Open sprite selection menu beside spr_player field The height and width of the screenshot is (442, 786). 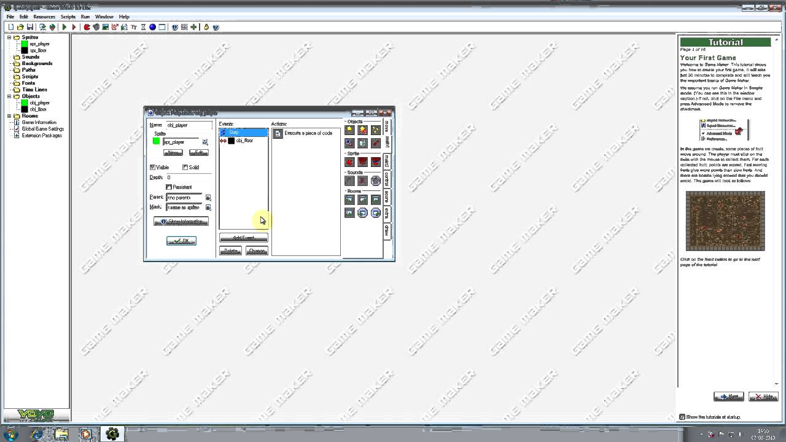(x=205, y=142)
